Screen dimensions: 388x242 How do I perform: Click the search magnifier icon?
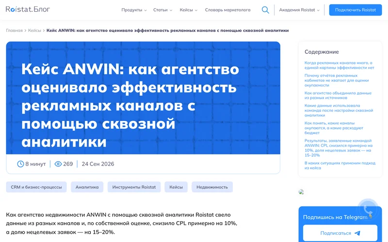click(265, 10)
